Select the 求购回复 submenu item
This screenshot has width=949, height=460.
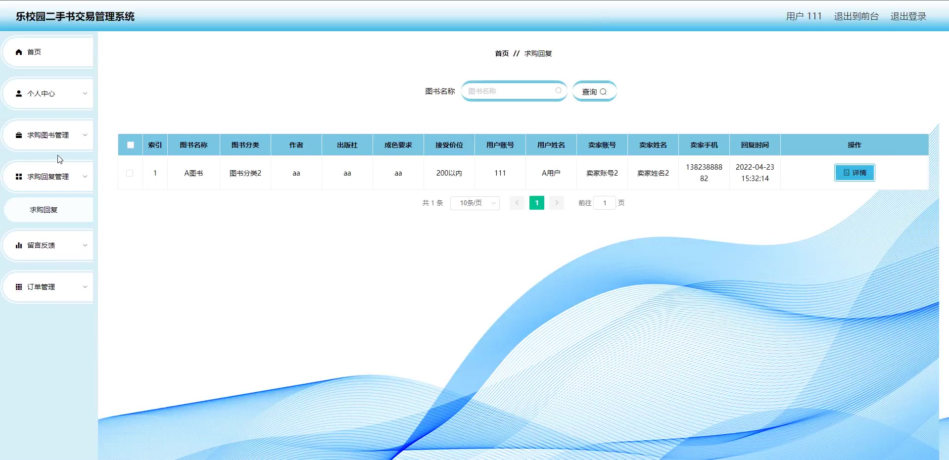(x=48, y=210)
